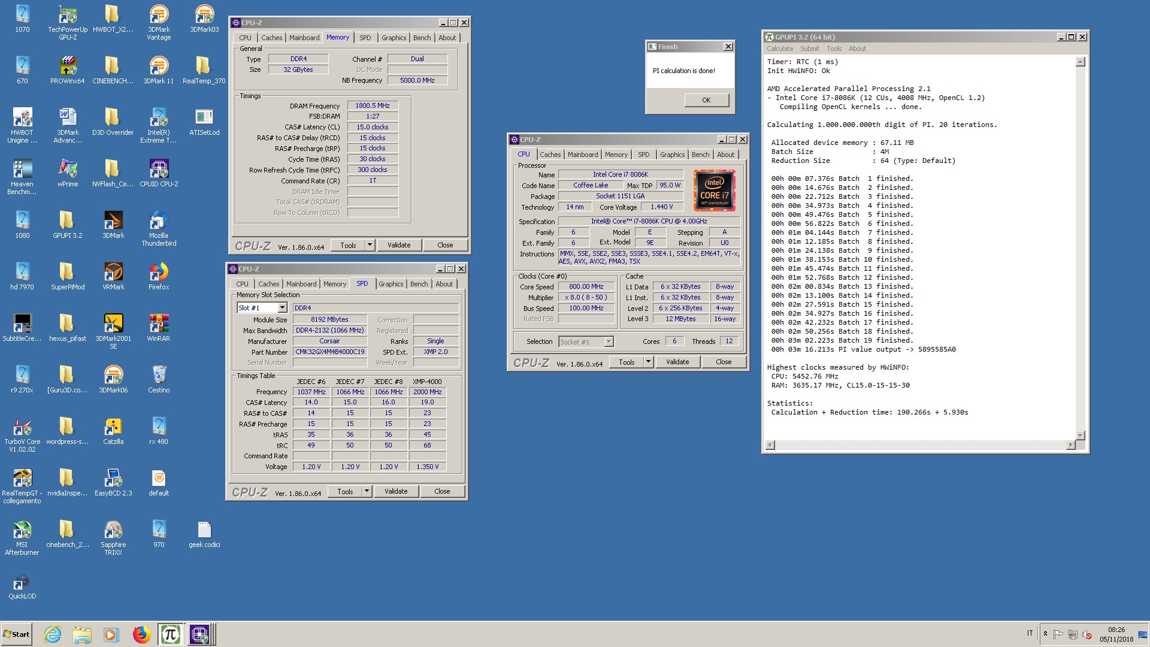Open WinRAR desktop shortcut
The height and width of the screenshot is (647, 1150).
159,328
